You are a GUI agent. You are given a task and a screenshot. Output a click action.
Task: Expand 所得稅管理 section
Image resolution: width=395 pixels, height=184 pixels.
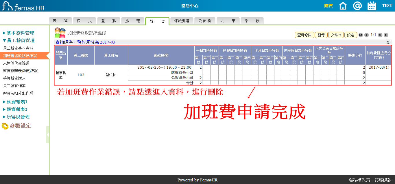point(16,117)
